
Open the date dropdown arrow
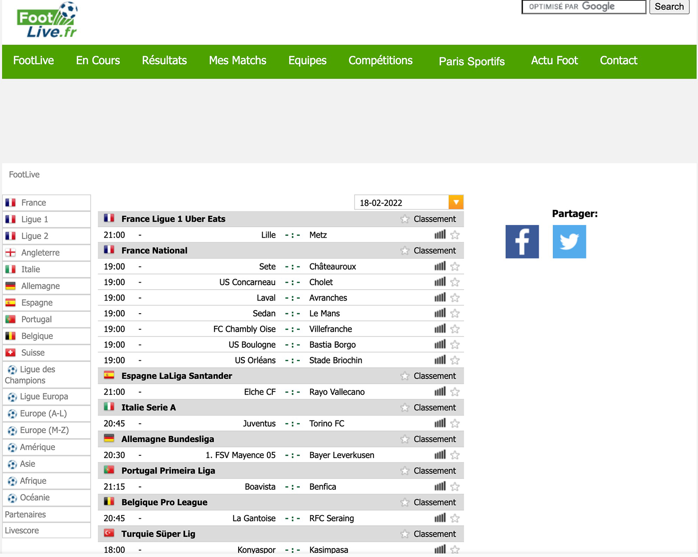pyautogui.click(x=456, y=202)
